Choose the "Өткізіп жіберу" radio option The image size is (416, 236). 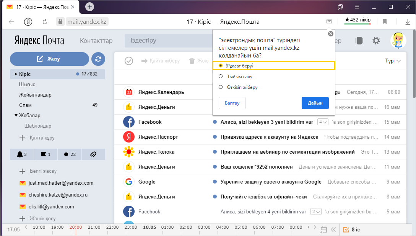click(221, 87)
